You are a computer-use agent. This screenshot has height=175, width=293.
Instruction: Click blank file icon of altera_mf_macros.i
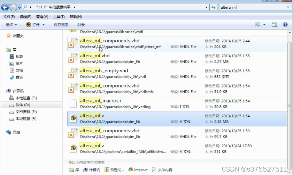[73, 103]
